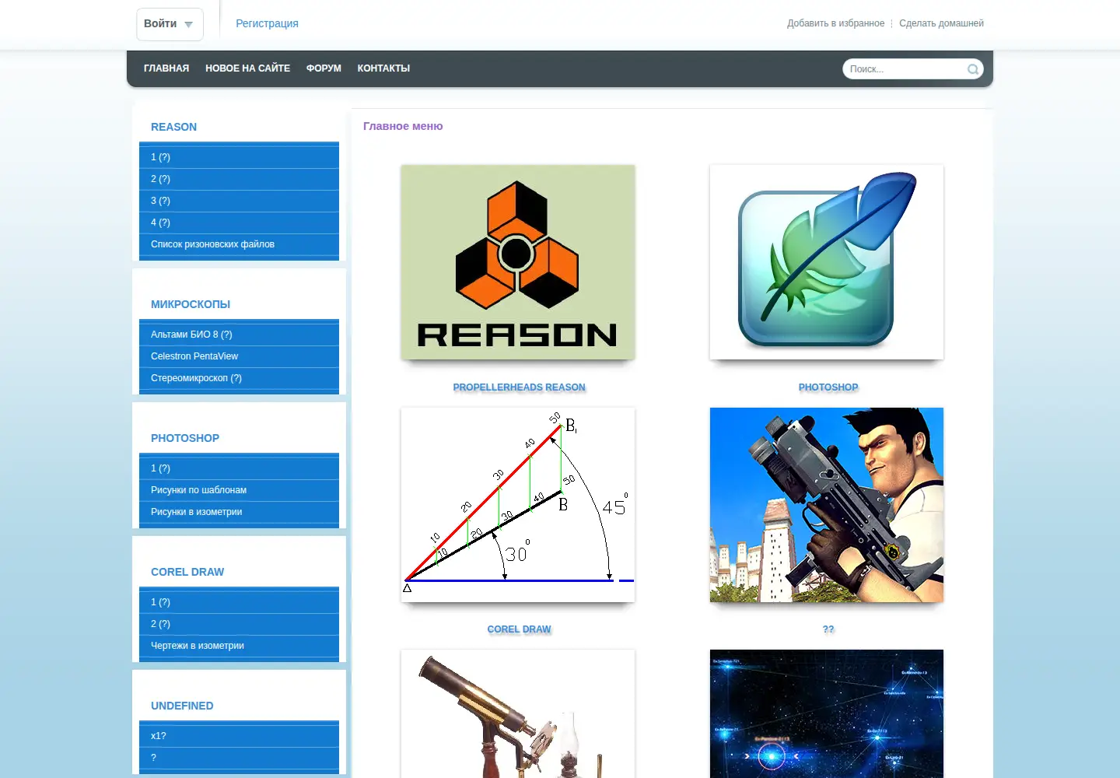Open the Corel Draw angle diagram thumbnail
The width and height of the screenshot is (1120, 778).
(x=518, y=505)
